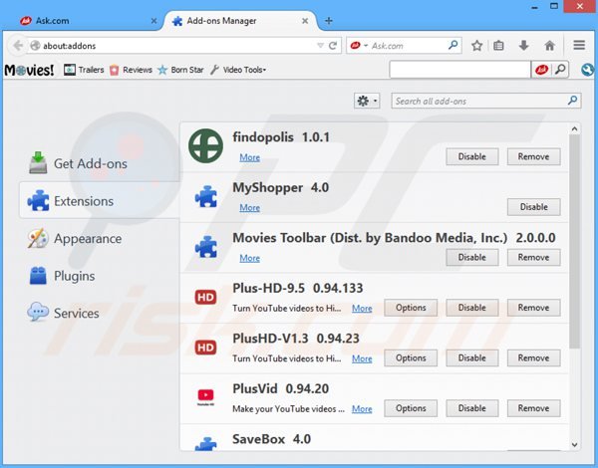Disable the PlusVid extension
598x468 pixels.
(472, 408)
